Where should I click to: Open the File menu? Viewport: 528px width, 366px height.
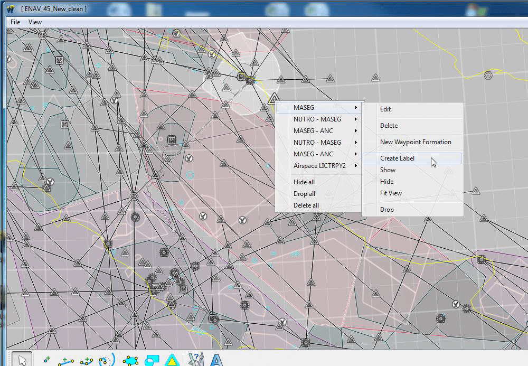pos(15,22)
